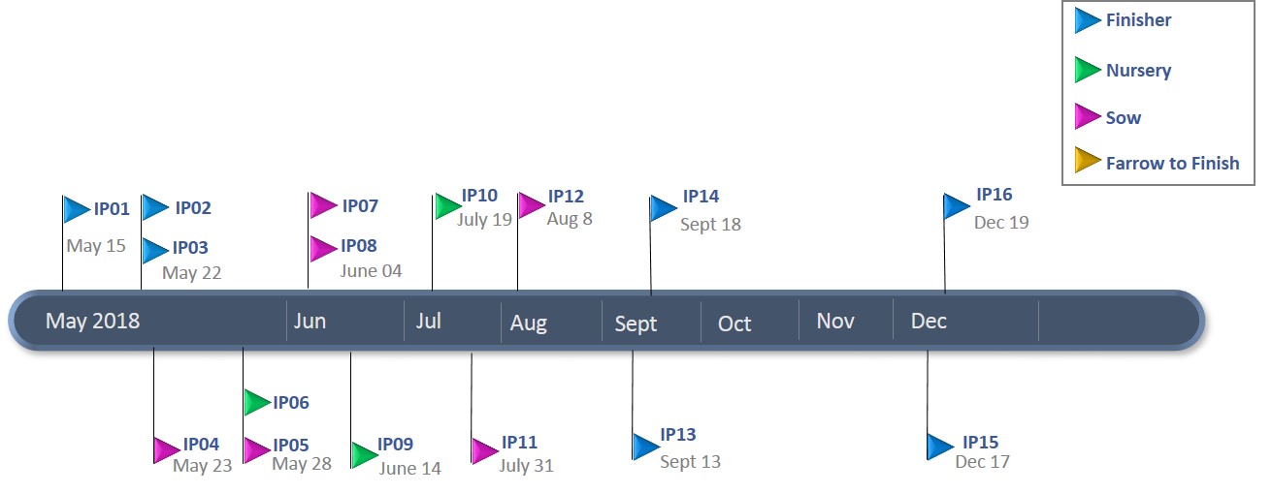Click the blue Finisher legend flag
The height and width of the screenshot is (493, 1272).
pos(1087,20)
